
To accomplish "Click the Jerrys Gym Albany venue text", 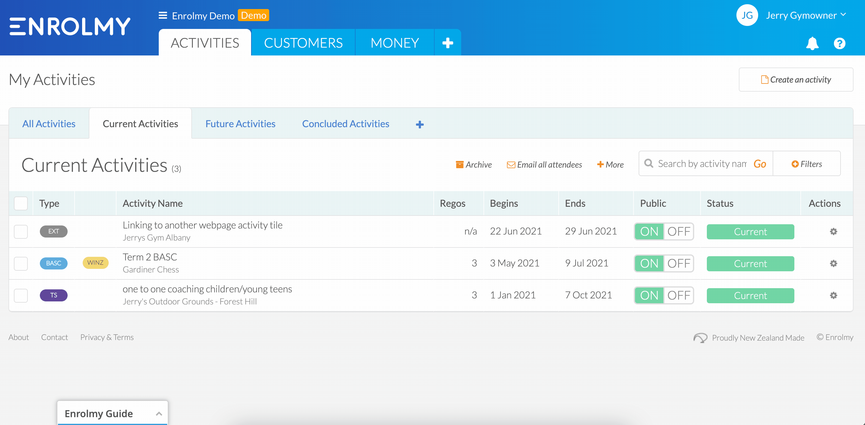I will (x=156, y=238).
